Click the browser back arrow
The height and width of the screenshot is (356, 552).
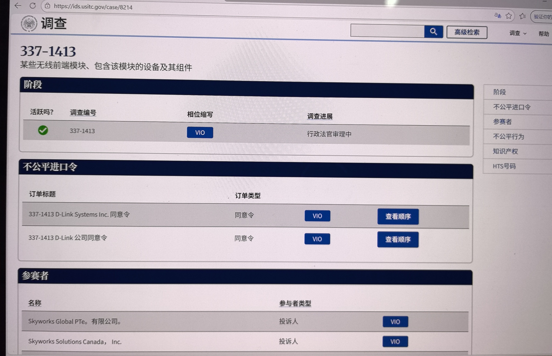click(x=18, y=5)
